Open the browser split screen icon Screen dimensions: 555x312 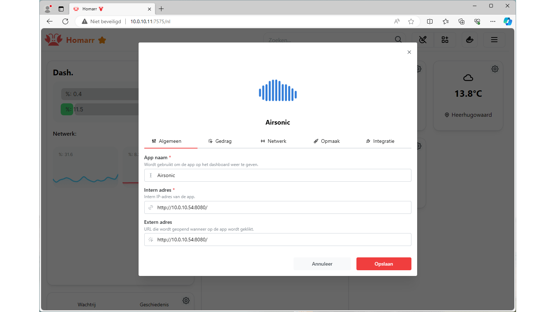coord(430,21)
